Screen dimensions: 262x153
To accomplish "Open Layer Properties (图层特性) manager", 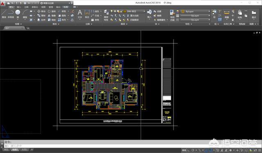I will point(106,15).
